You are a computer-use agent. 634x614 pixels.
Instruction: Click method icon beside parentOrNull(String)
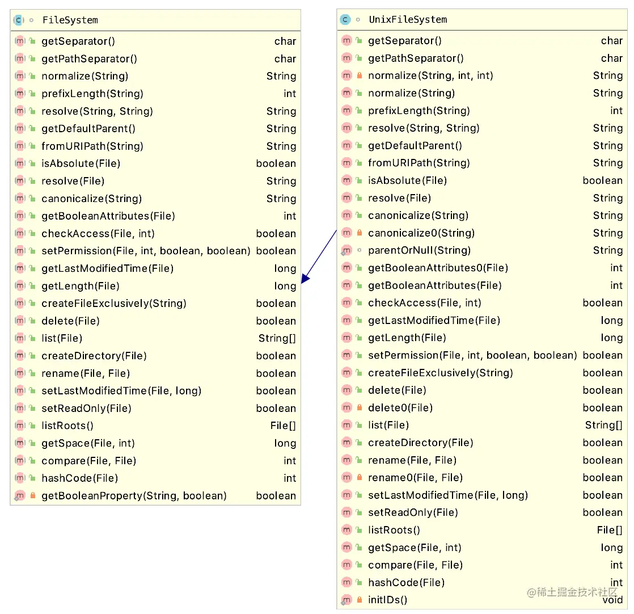tap(346, 250)
